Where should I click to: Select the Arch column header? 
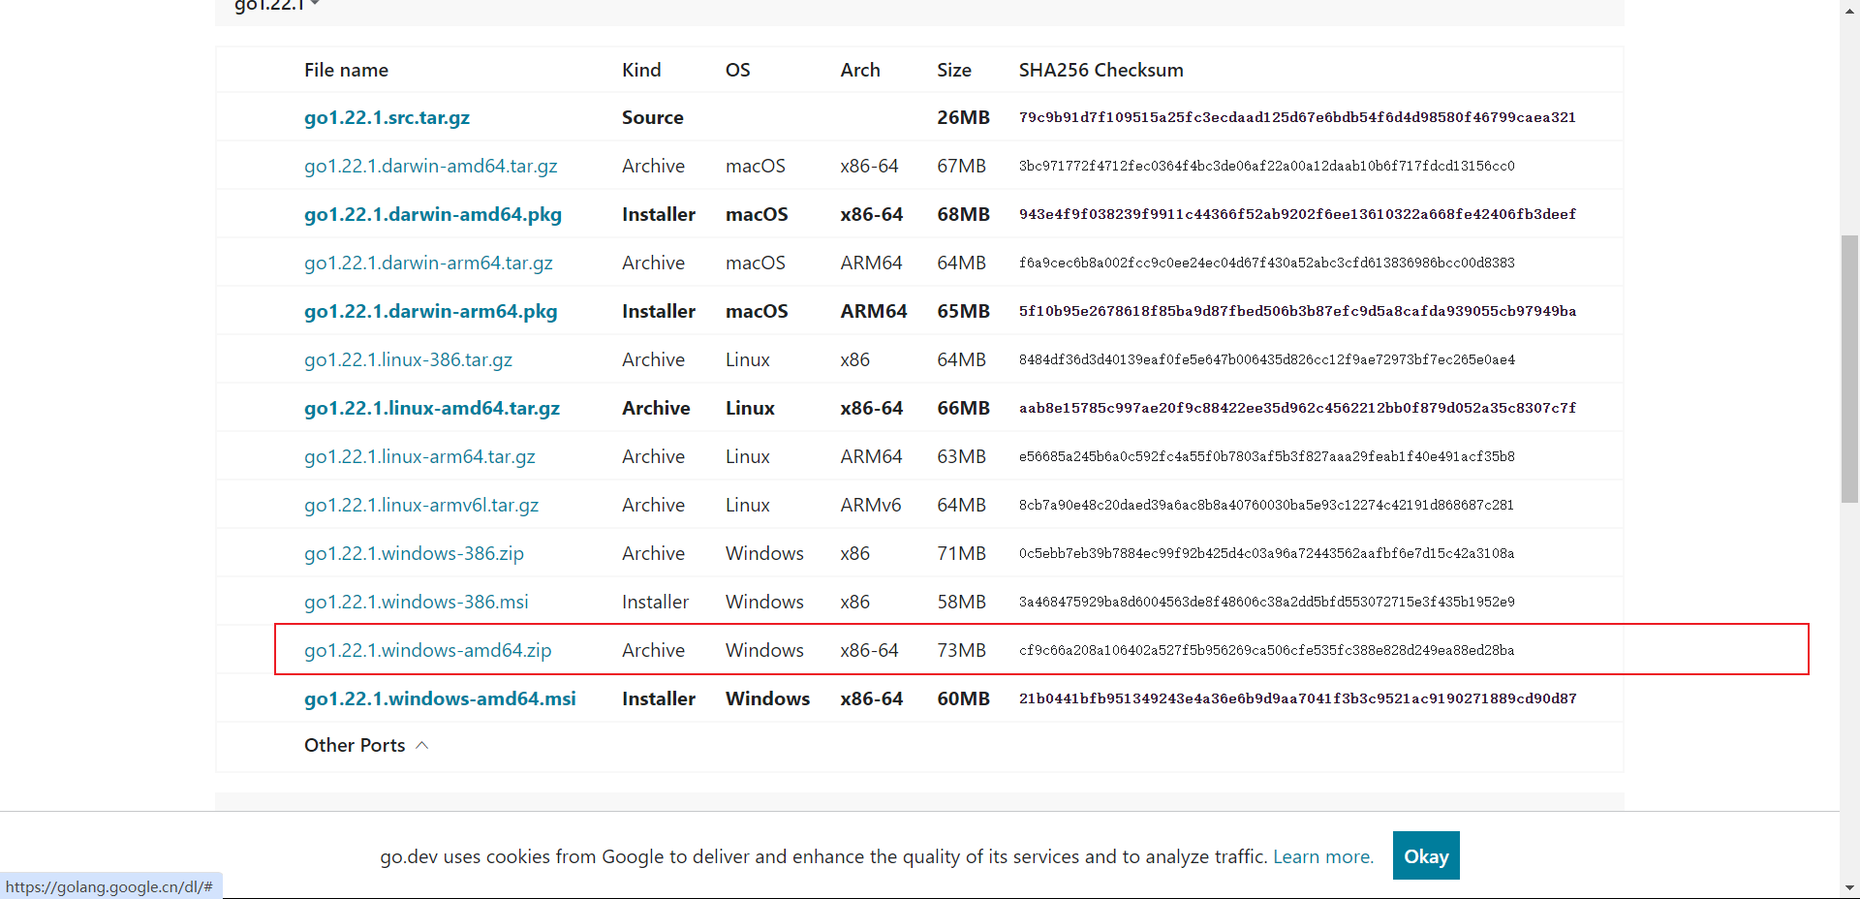(860, 70)
